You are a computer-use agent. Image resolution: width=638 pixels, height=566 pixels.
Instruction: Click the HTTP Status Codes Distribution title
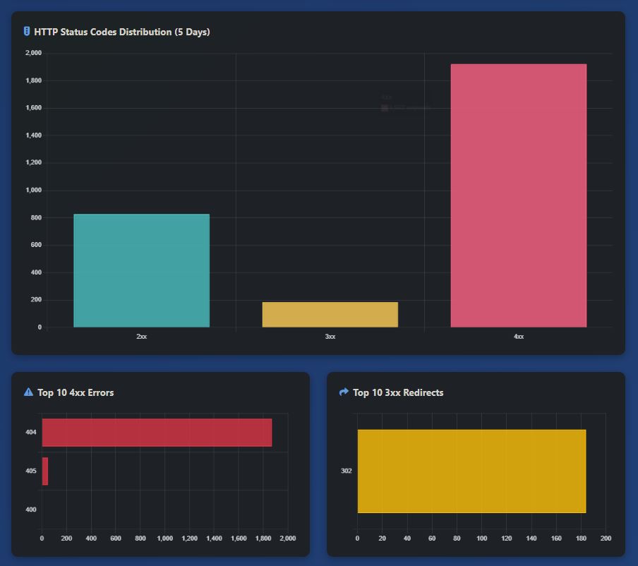121,32
